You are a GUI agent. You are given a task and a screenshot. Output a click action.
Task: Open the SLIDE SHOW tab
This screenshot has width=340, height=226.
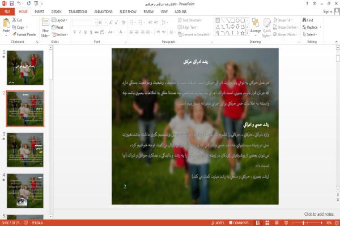point(128,11)
